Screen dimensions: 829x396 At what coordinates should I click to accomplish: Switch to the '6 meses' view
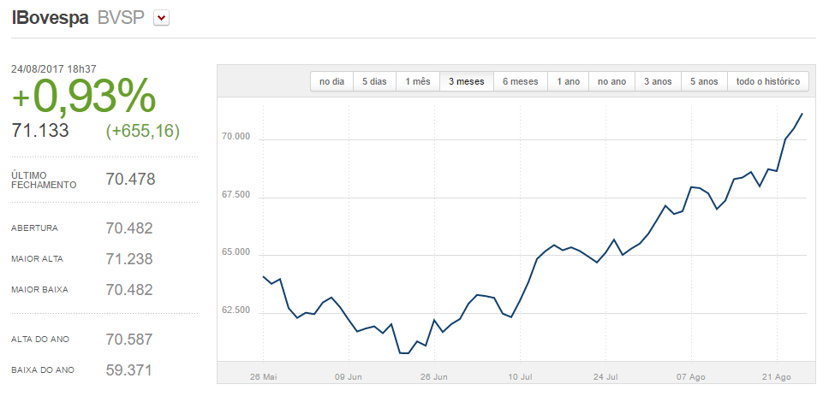coord(521,81)
